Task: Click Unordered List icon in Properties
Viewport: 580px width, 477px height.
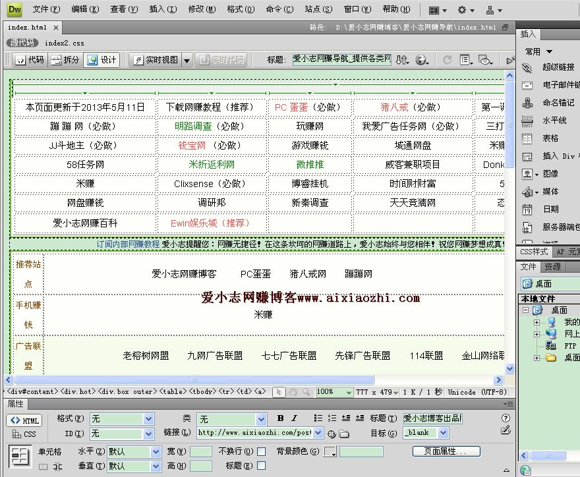Action: coord(318,418)
